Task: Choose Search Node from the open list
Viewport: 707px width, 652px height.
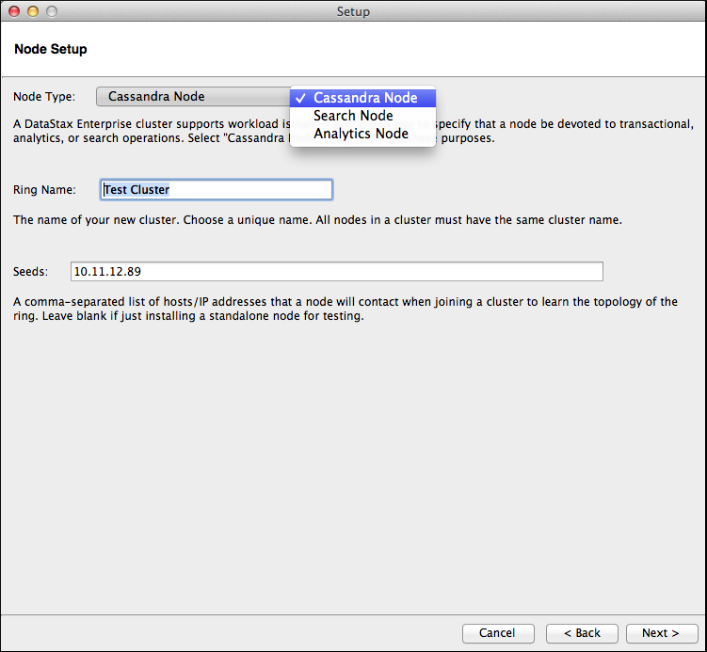Action: coord(353,116)
